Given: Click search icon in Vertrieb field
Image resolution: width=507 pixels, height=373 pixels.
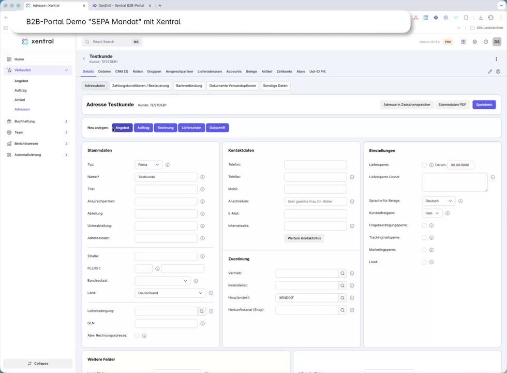Looking at the screenshot, I should (x=342, y=274).
